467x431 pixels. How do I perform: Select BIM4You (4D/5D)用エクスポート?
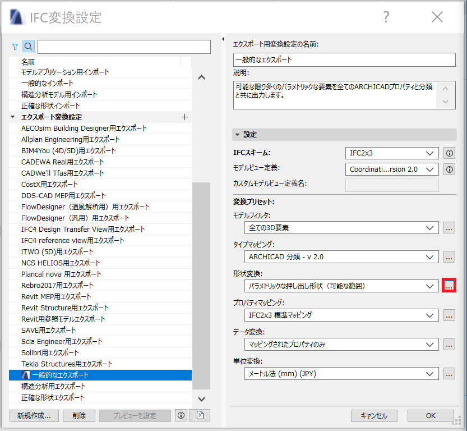pyautogui.click(x=100, y=151)
